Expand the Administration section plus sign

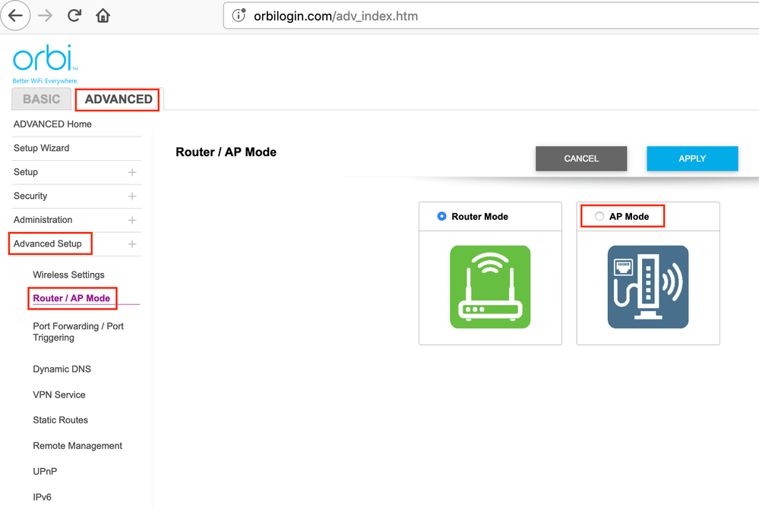[132, 220]
